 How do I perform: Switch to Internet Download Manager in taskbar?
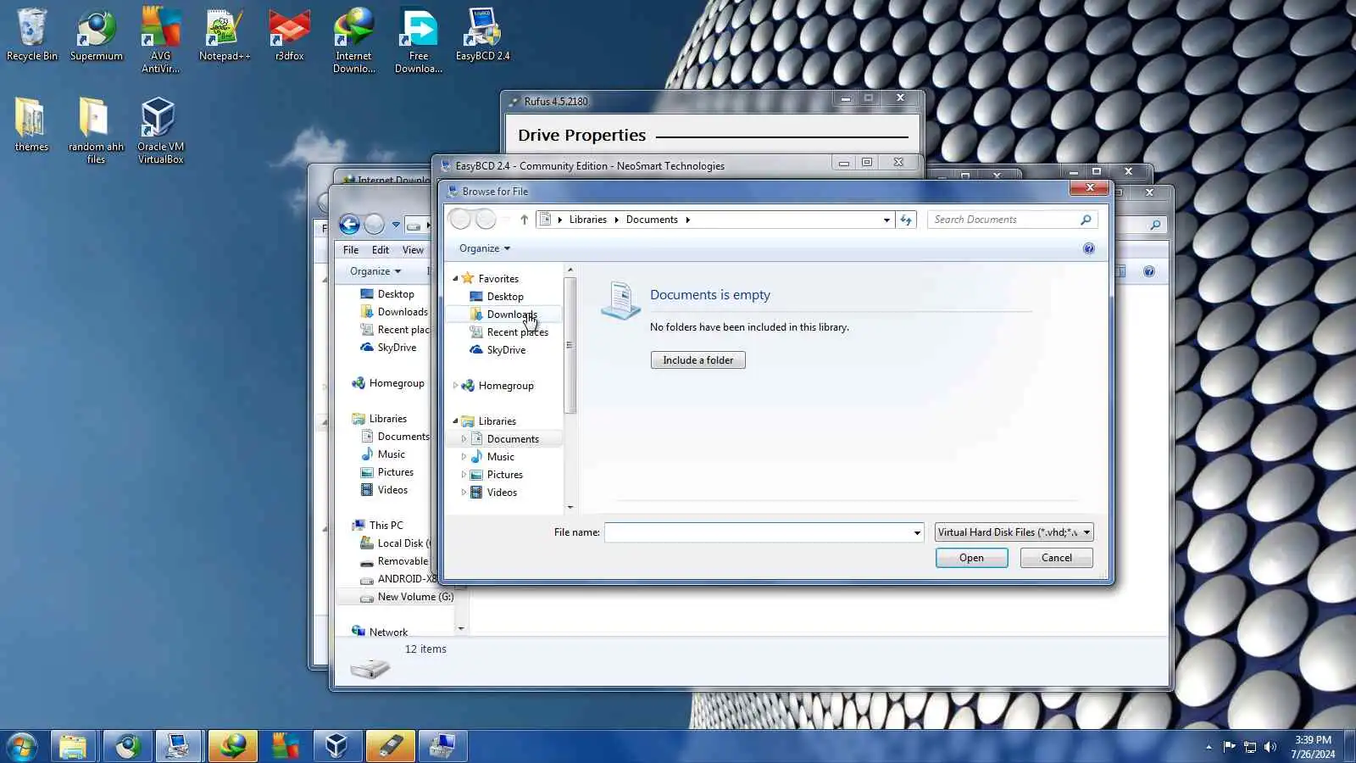click(x=233, y=746)
